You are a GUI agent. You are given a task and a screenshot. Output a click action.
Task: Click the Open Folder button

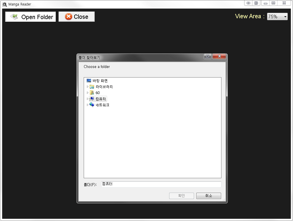point(31,17)
